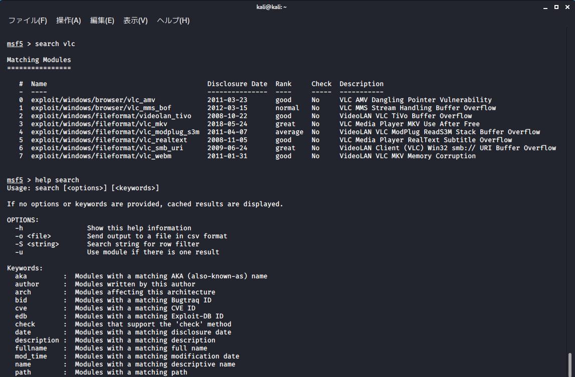Open the 編集(E) menu

(102, 21)
